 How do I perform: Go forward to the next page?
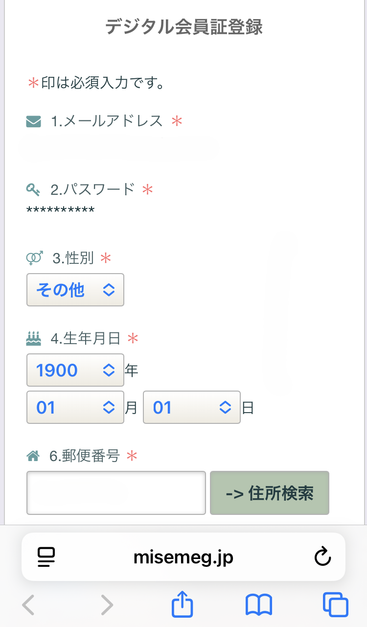[x=107, y=605]
